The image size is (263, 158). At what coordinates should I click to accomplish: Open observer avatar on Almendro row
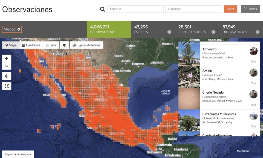point(253,51)
